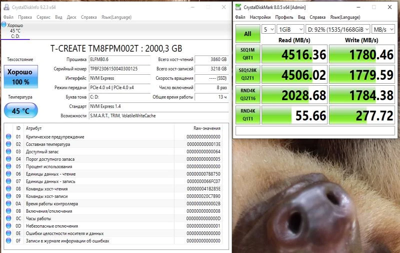This screenshot has width=400, height=253.
Task: Select the C: D: drive tab at top
Action: [x=15, y=31]
